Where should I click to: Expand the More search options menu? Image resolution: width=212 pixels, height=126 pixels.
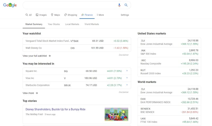(x=100, y=15)
